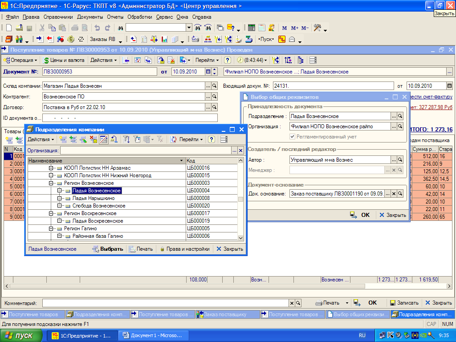Clear the Организация filter with X button
456x342 pixels.
click(240, 151)
